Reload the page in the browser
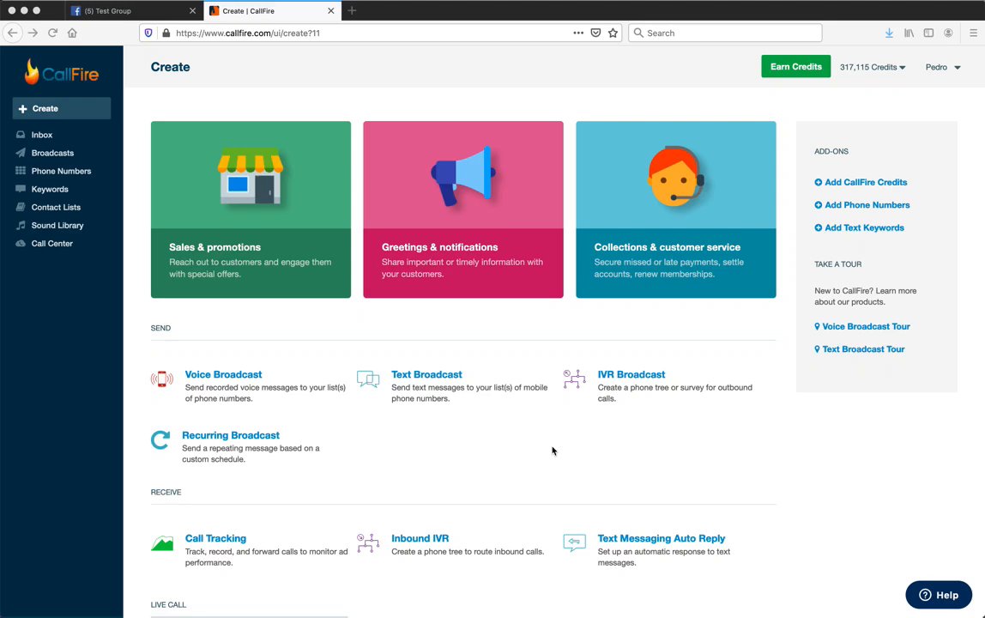985x618 pixels. tap(52, 33)
